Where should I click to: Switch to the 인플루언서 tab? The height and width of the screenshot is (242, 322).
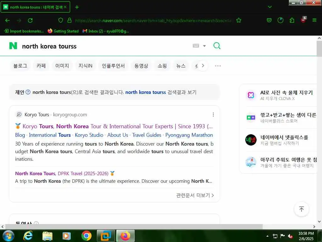(x=113, y=66)
